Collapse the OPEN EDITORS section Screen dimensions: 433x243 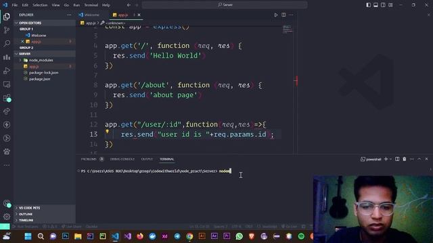pos(45,23)
